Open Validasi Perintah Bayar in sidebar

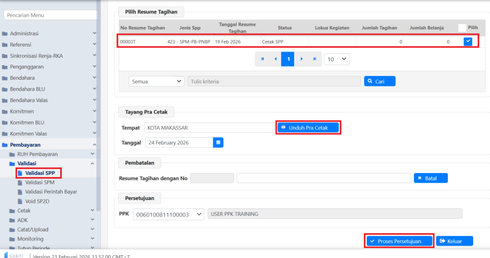pos(51,192)
